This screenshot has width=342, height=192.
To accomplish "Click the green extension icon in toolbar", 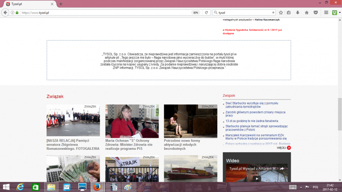I will coord(335,13).
